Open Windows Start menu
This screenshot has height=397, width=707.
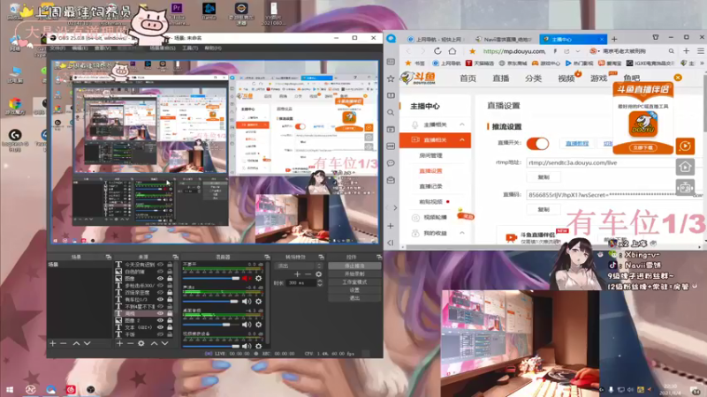click(x=9, y=389)
